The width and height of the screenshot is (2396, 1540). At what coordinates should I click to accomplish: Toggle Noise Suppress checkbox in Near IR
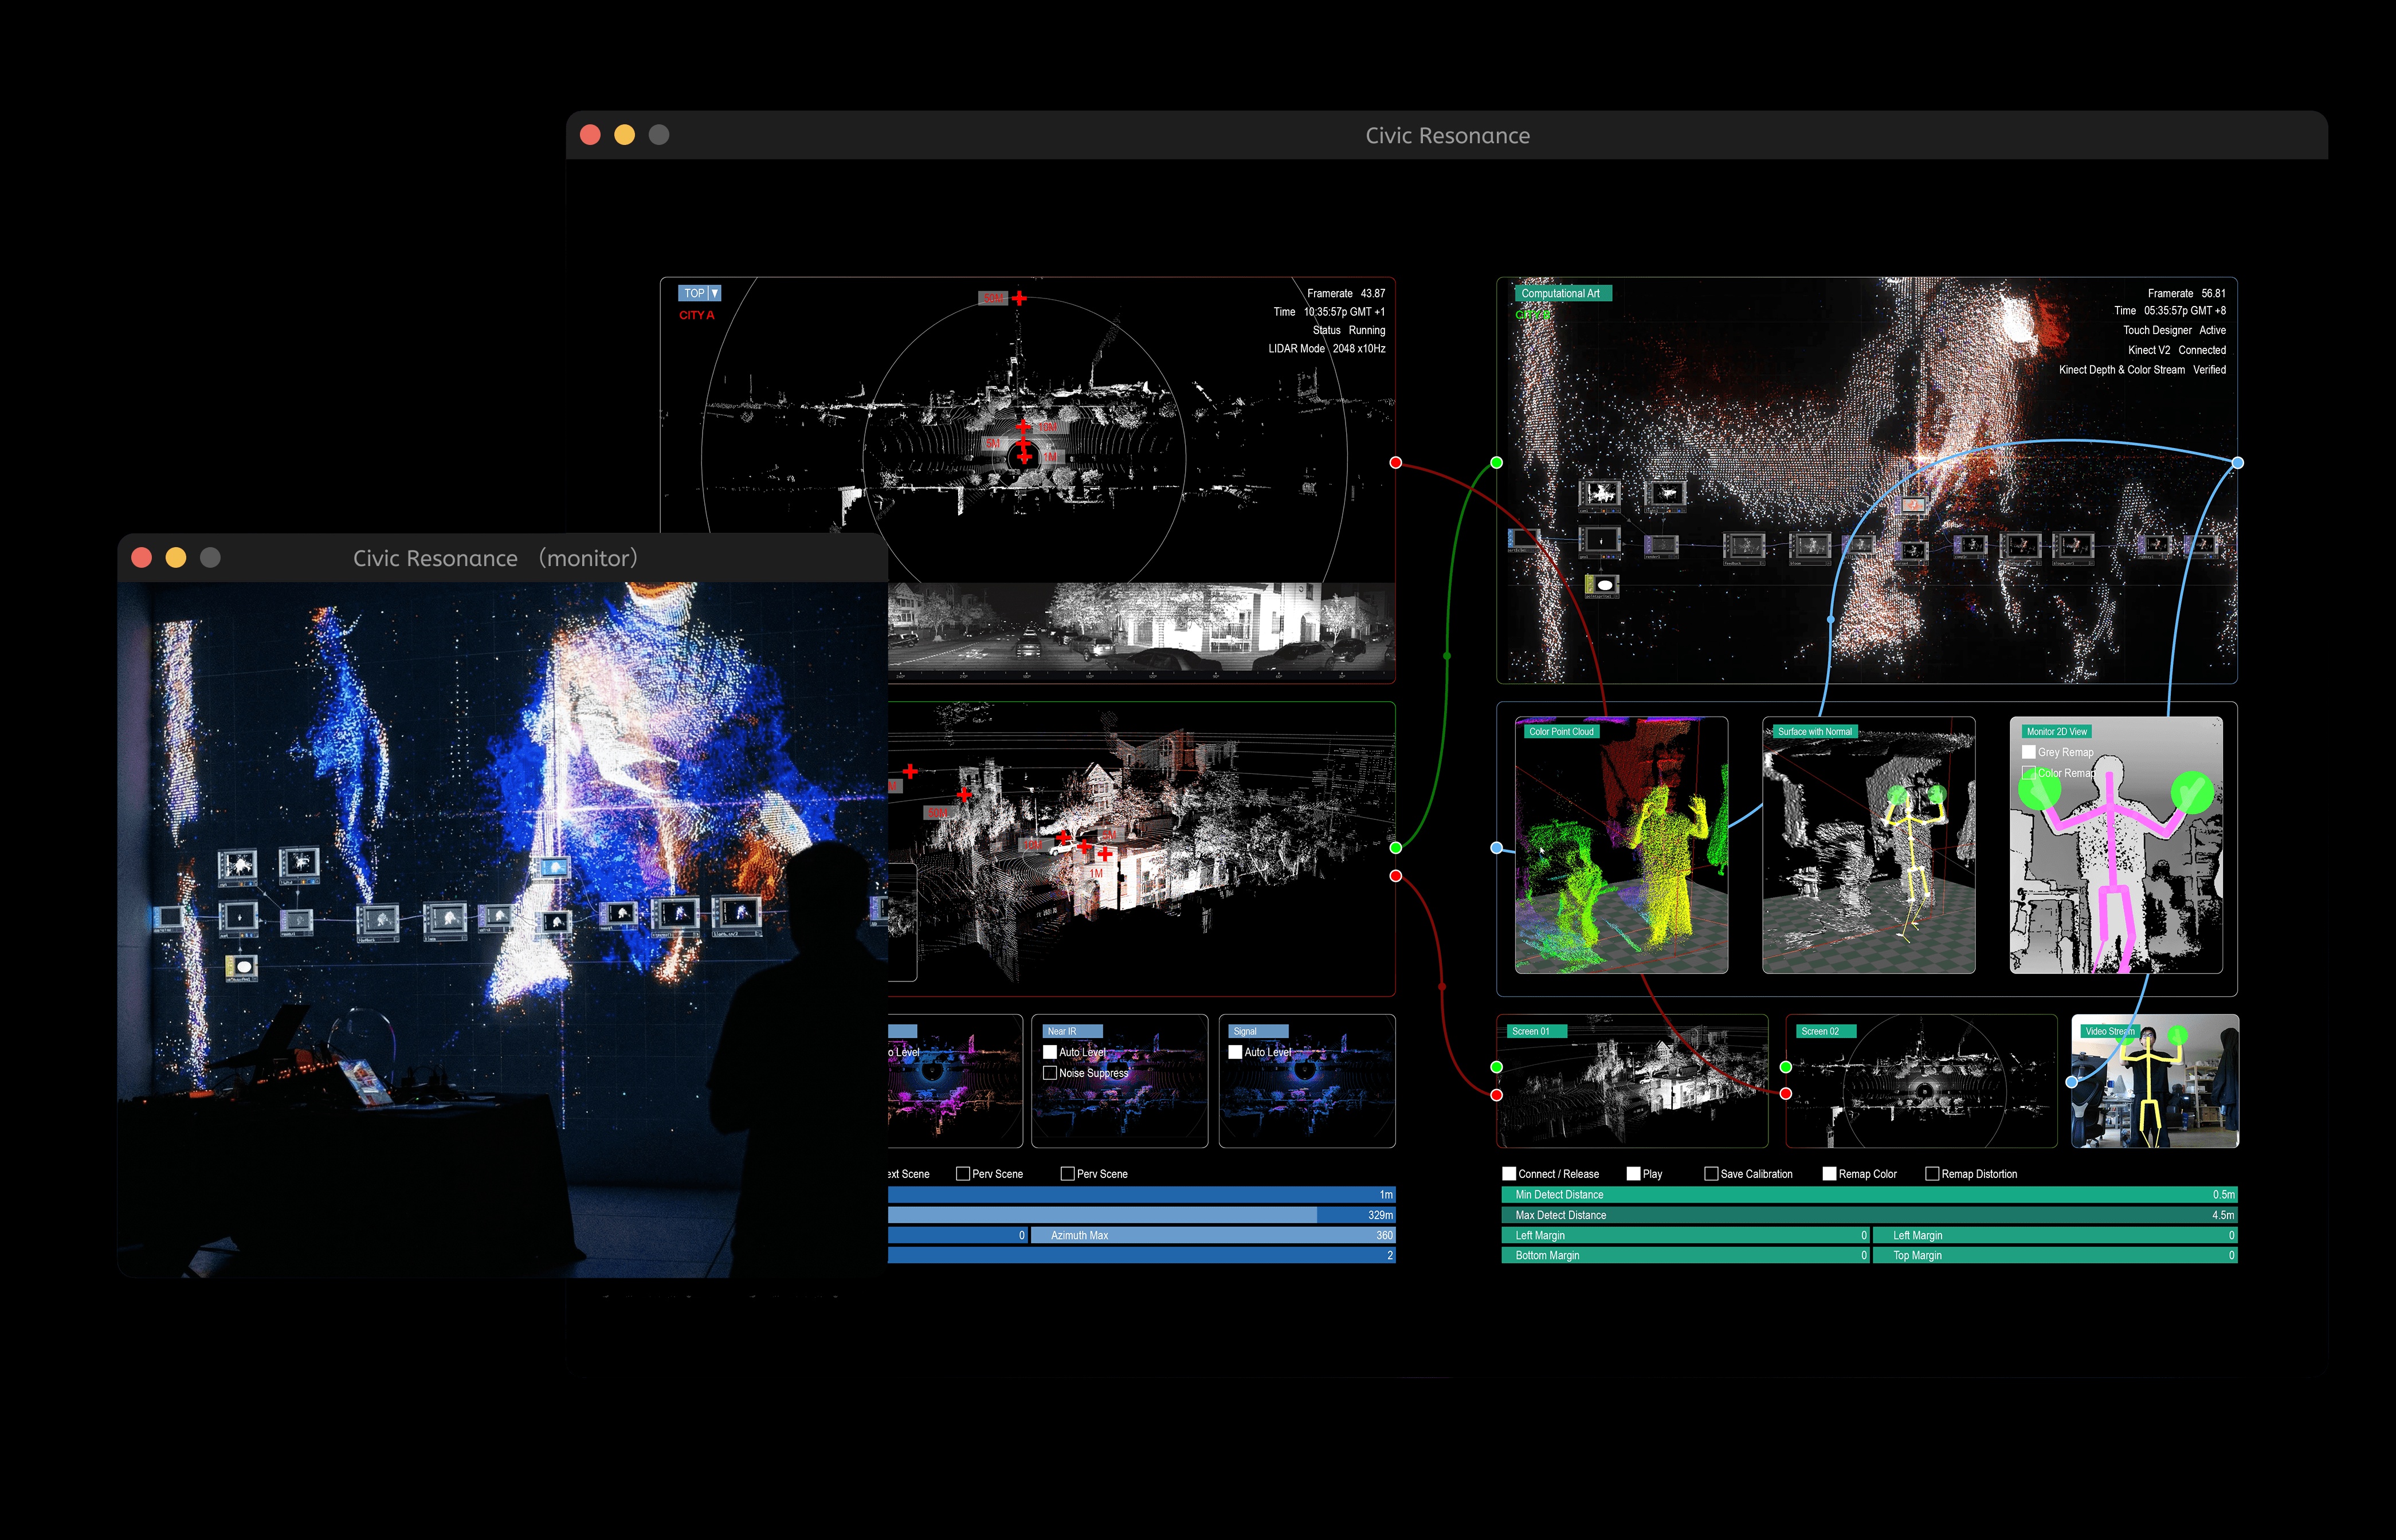tap(1050, 1073)
